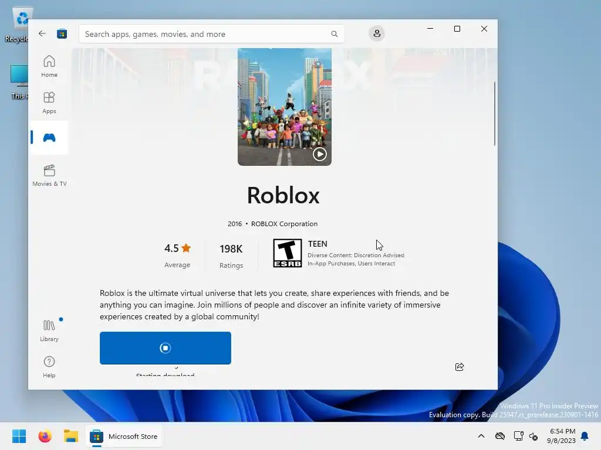601x450 pixels.
Task: Click the Store window vertical scrollbar
Action: [494, 114]
